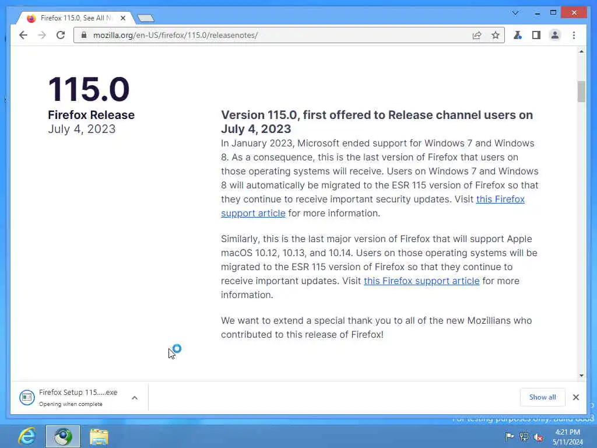This screenshot has width=597, height=448.
Task: Launch Internet Explorer from the taskbar
Action: (x=27, y=436)
